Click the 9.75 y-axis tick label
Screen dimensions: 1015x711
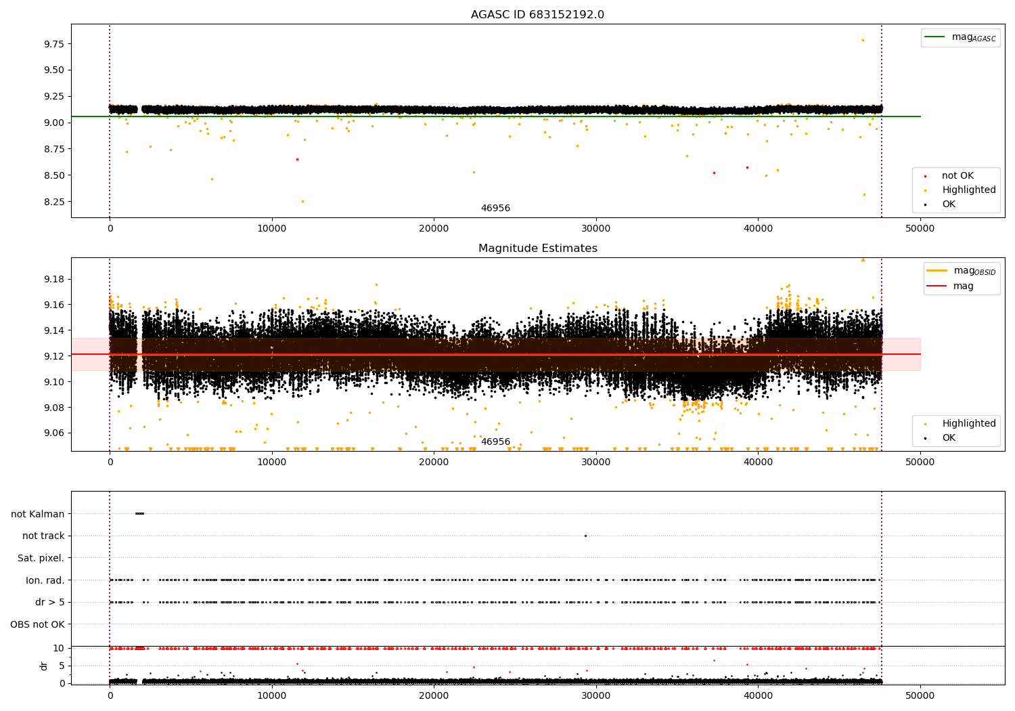click(x=54, y=44)
